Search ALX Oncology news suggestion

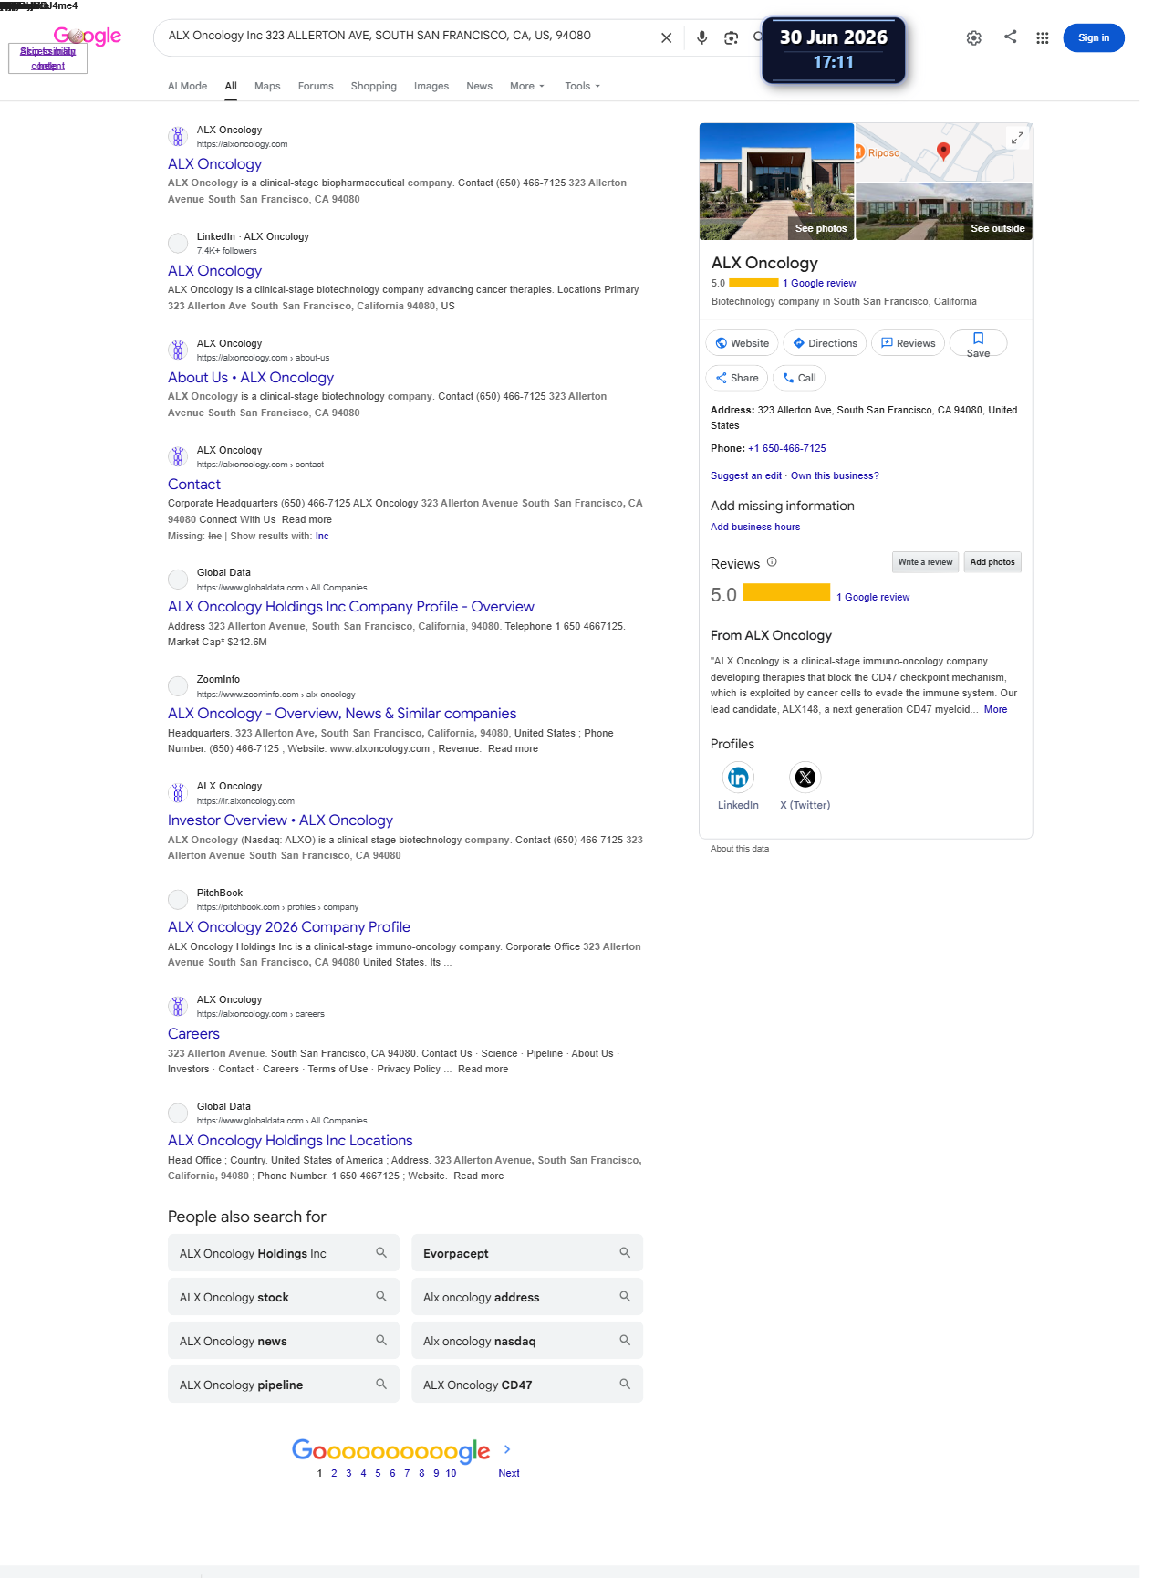click(284, 1341)
